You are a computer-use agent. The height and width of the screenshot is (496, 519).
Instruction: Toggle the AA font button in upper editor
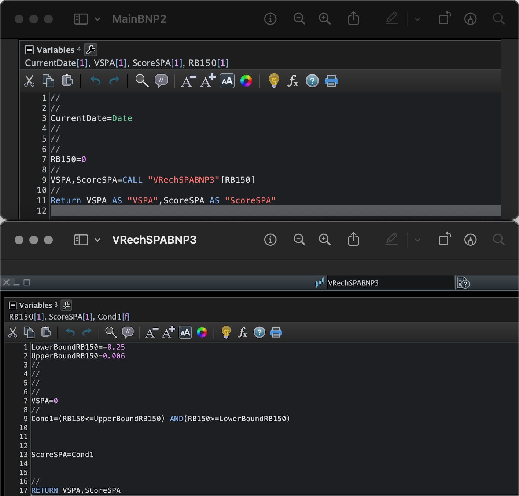click(x=227, y=81)
